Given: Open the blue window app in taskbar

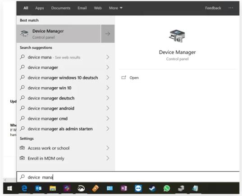Looking at the screenshot, I should click(x=110, y=188).
